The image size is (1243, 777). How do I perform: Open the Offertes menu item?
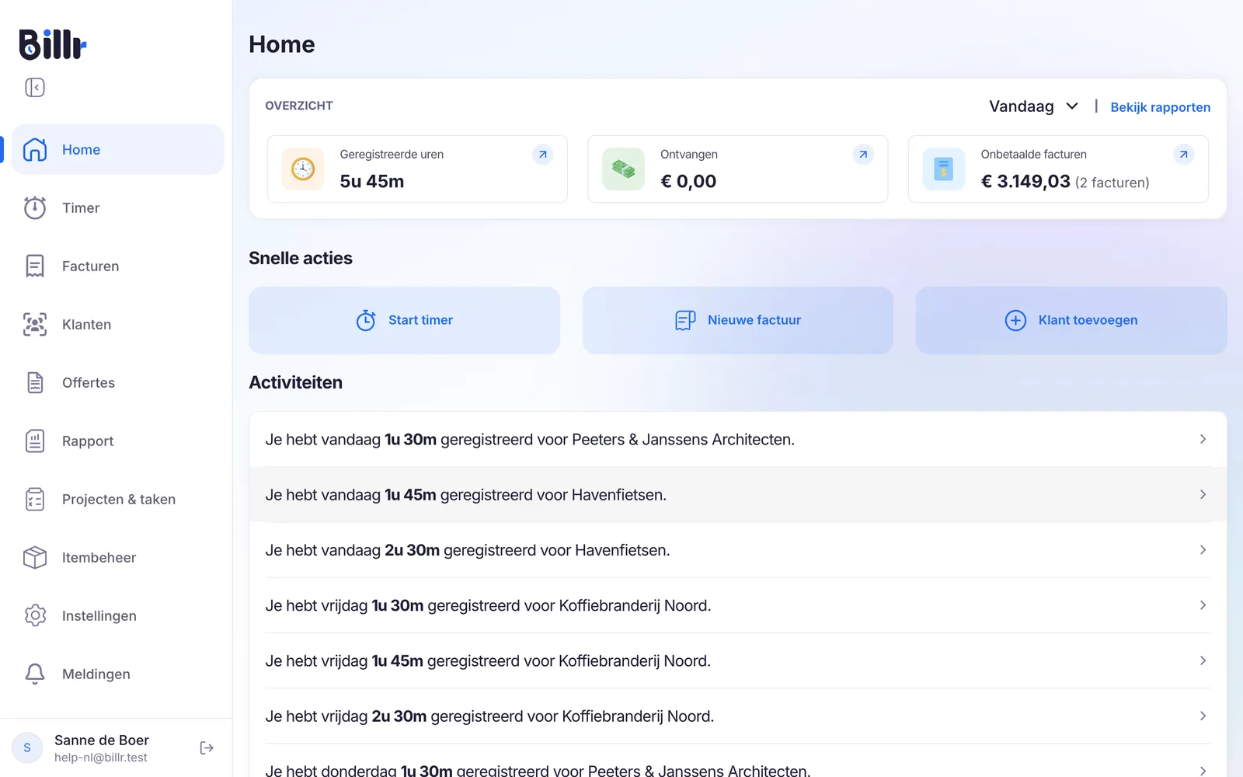click(x=118, y=382)
